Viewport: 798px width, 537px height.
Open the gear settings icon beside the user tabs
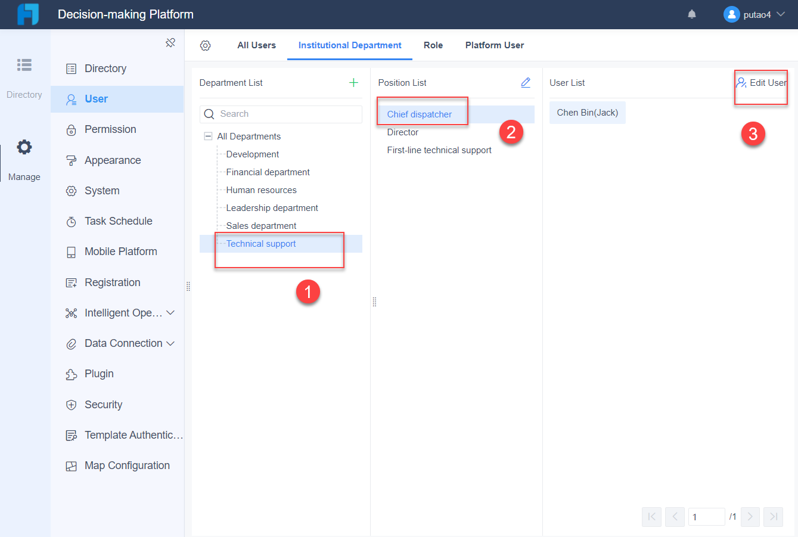click(205, 45)
